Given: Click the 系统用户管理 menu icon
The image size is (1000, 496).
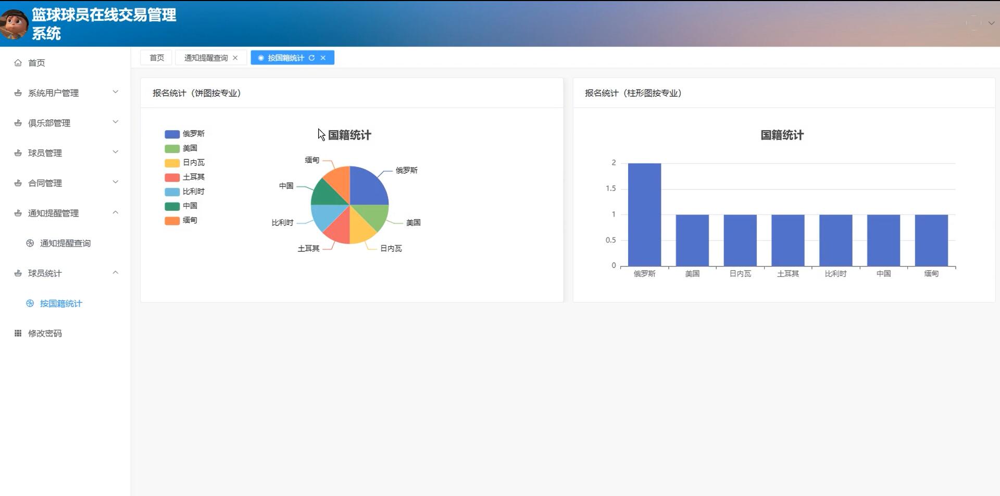Looking at the screenshot, I should click(18, 93).
